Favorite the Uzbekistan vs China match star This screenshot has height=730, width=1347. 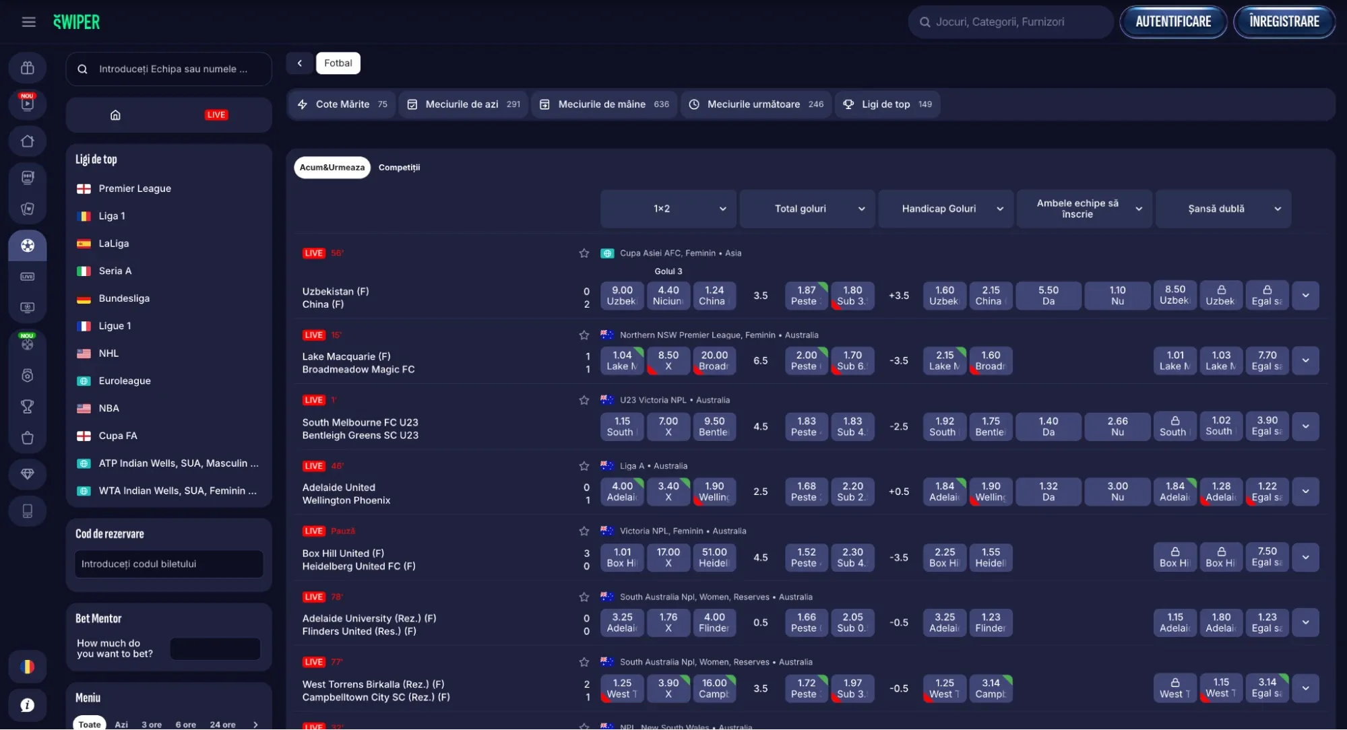tap(584, 254)
